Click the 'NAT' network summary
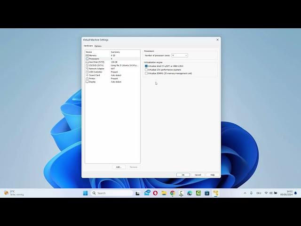The width and height of the screenshot is (301, 226). point(113,69)
